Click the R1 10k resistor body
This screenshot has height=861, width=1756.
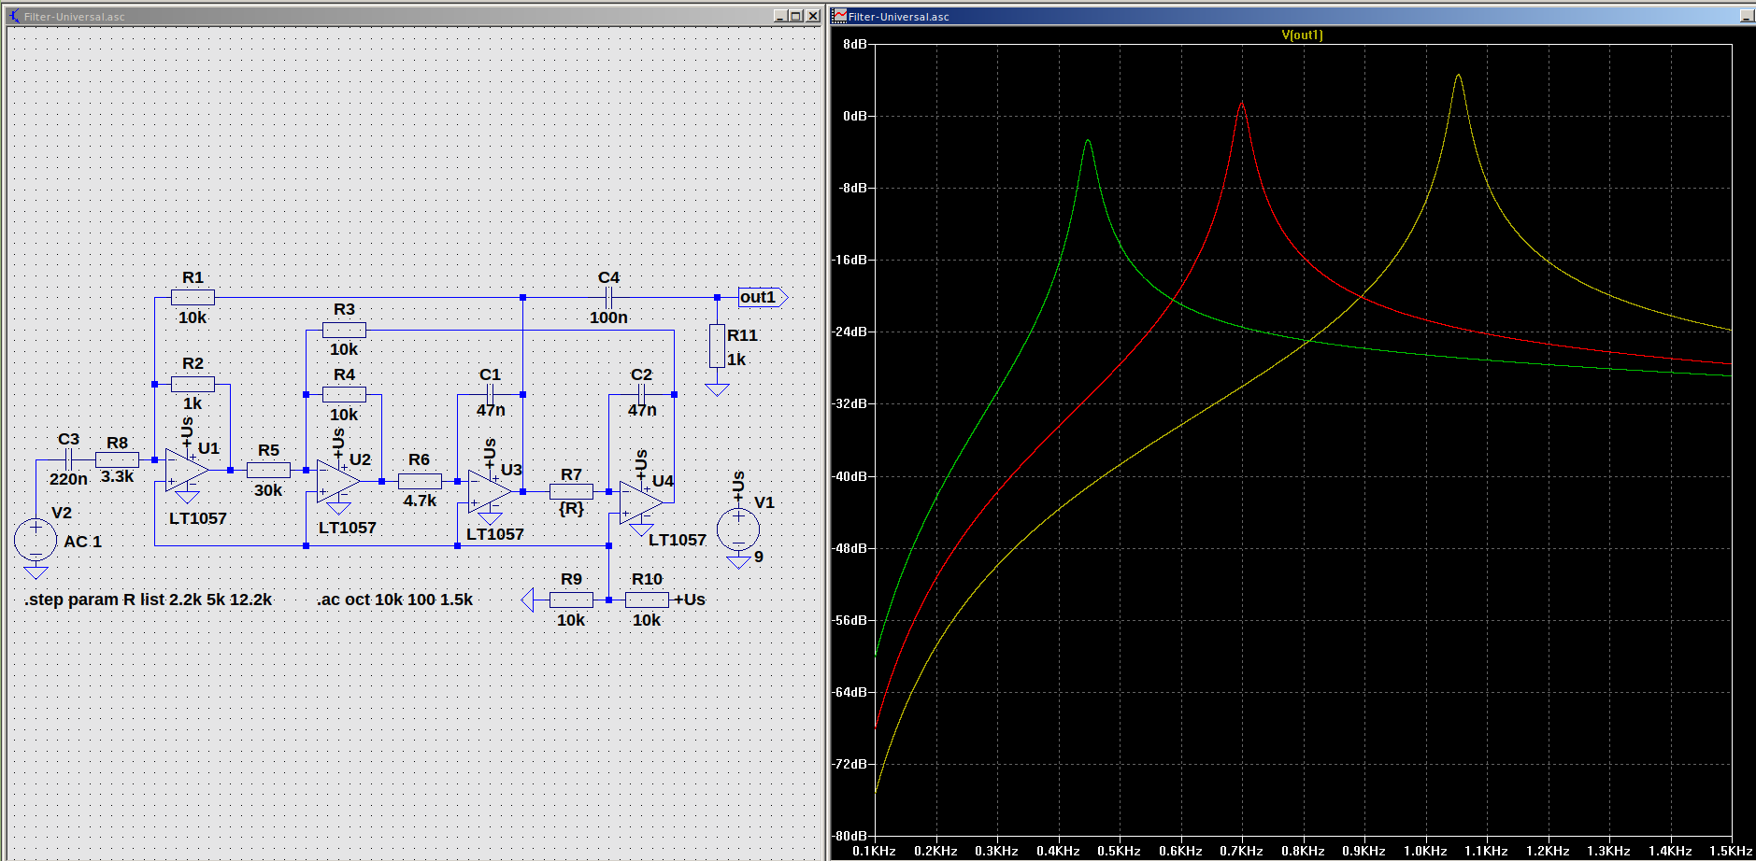point(193,298)
